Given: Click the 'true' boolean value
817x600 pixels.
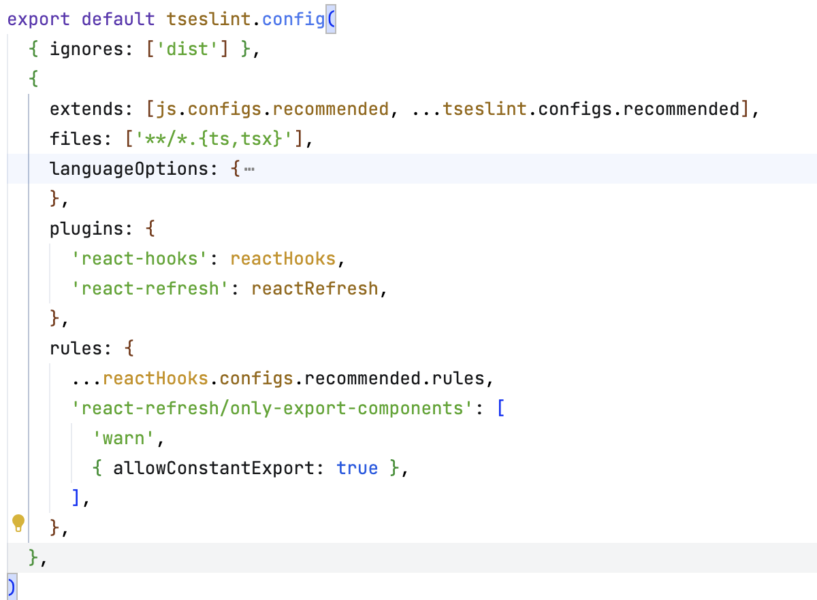Looking at the screenshot, I should tap(357, 468).
